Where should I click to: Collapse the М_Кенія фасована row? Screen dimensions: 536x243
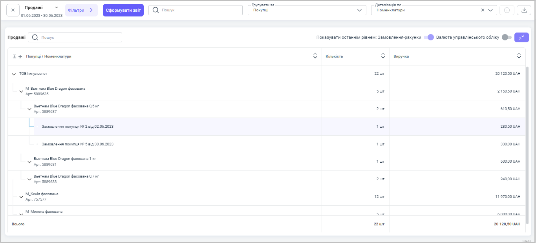(x=21, y=197)
